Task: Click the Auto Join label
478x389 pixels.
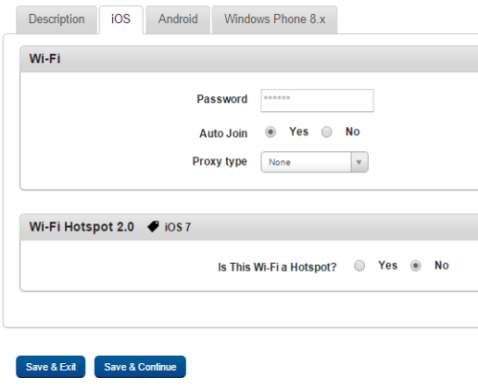Action: click(223, 133)
